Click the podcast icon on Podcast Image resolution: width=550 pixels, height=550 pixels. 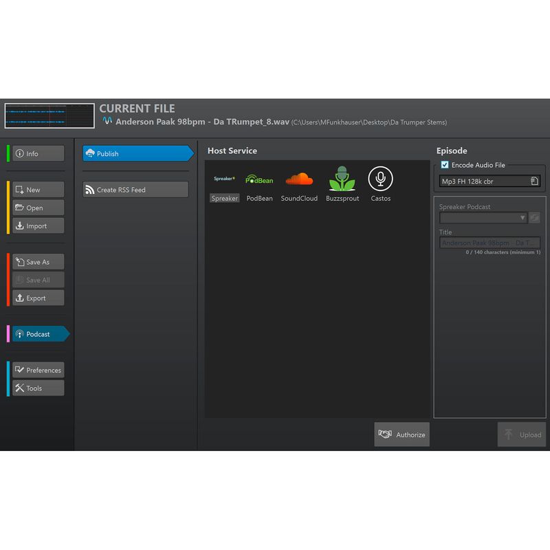pyautogui.click(x=20, y=334)
